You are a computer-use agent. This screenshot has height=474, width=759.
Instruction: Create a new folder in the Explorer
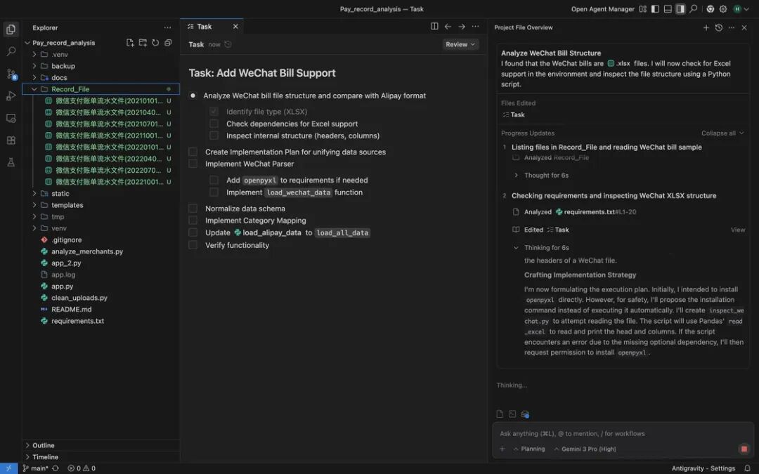(x=143, y=43)
